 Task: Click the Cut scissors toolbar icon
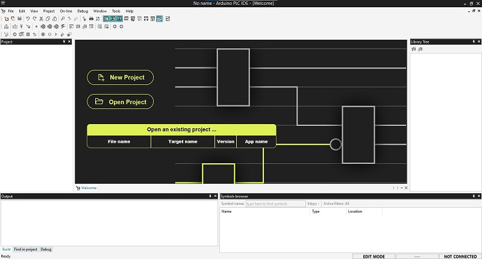click(x=41, y=19)
